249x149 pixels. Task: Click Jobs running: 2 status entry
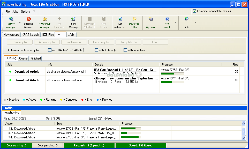tap(17, 145)
